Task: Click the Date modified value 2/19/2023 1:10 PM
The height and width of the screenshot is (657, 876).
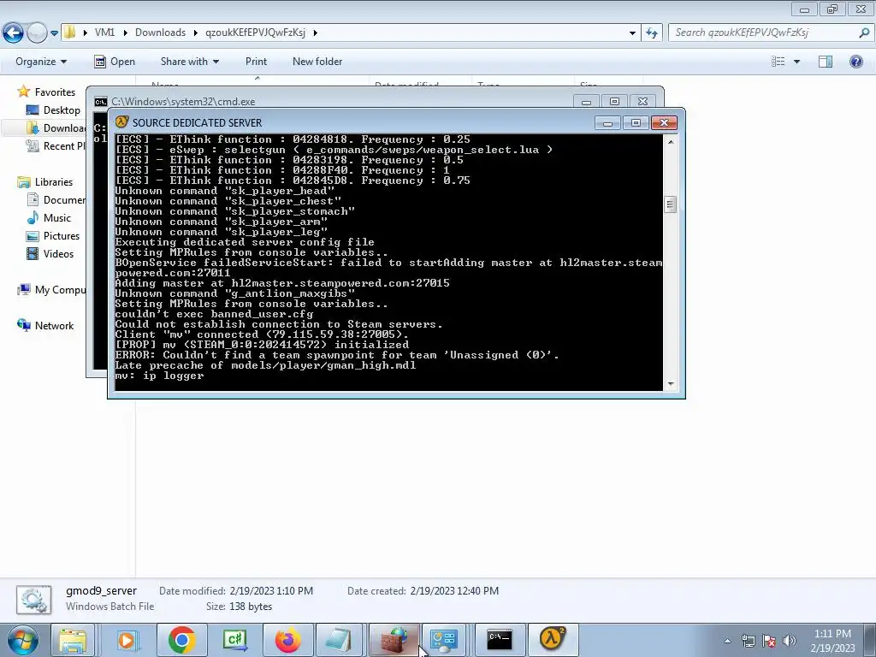Action: (271, 590)
